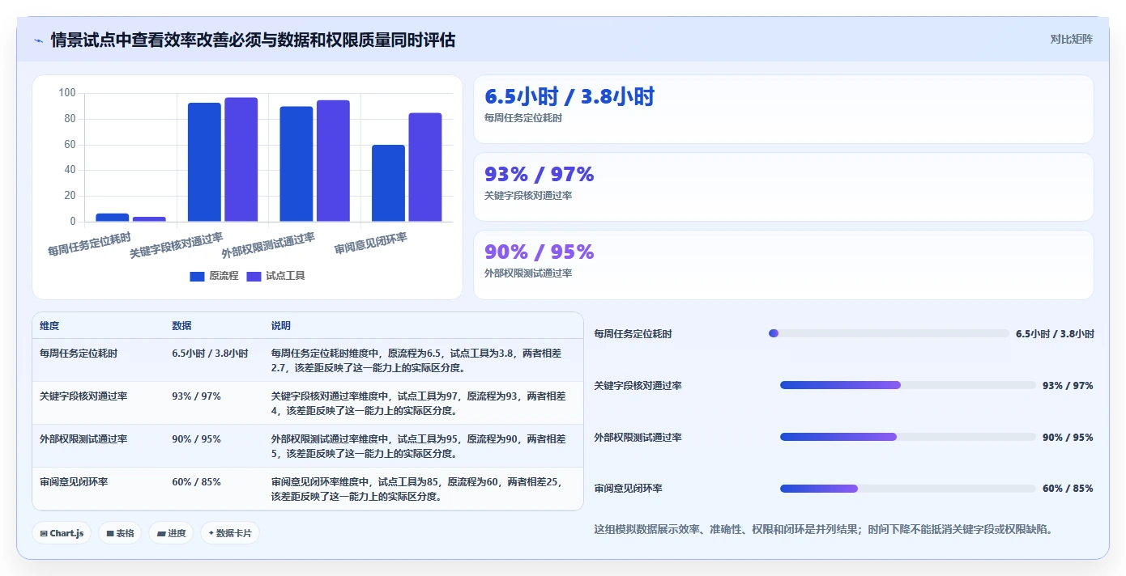1126x576 pixels.
Task: Click the 原流程 bar for 外部权限测试通过率
Action: click(x=296, y=164)
